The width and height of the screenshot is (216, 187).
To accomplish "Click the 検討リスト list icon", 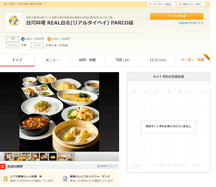I will (180, 4).
